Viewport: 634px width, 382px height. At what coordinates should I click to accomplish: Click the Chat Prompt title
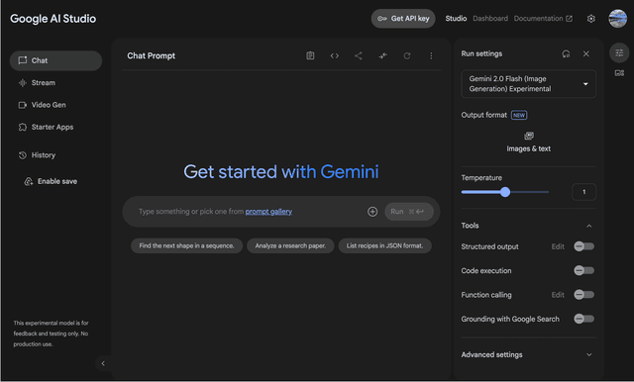[152, 55]
